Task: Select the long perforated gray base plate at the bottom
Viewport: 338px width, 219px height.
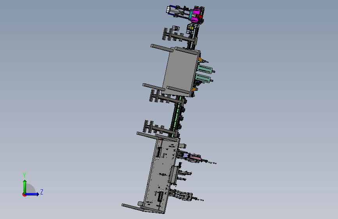Action: coord(161,176)
